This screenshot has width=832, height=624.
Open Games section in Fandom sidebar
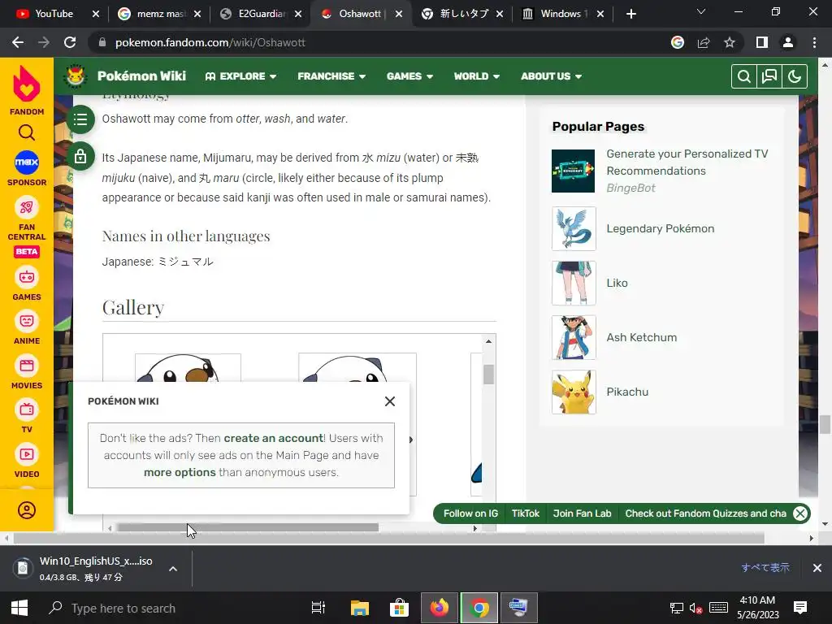coord(27,284)
